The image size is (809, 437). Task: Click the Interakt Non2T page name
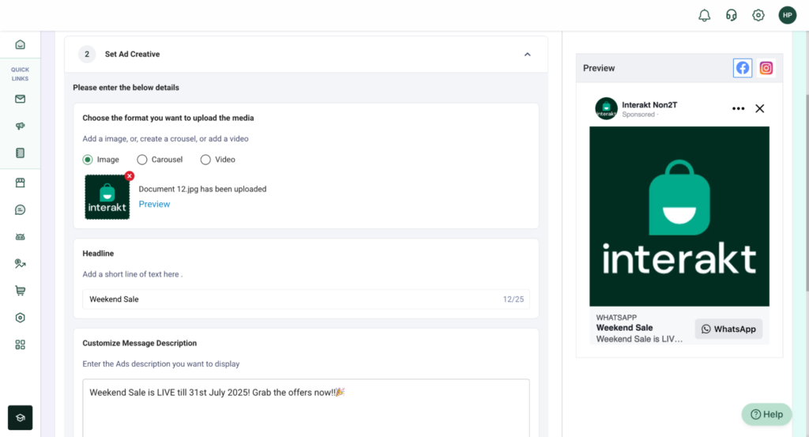pyautogui.click(x=649, y=105)
